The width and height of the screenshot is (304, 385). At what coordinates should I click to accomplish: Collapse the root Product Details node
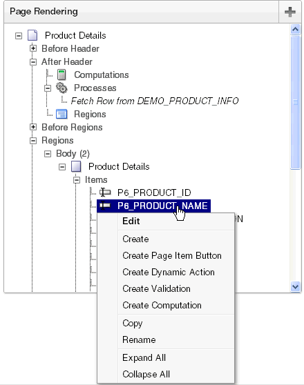(x=19, y=36)
